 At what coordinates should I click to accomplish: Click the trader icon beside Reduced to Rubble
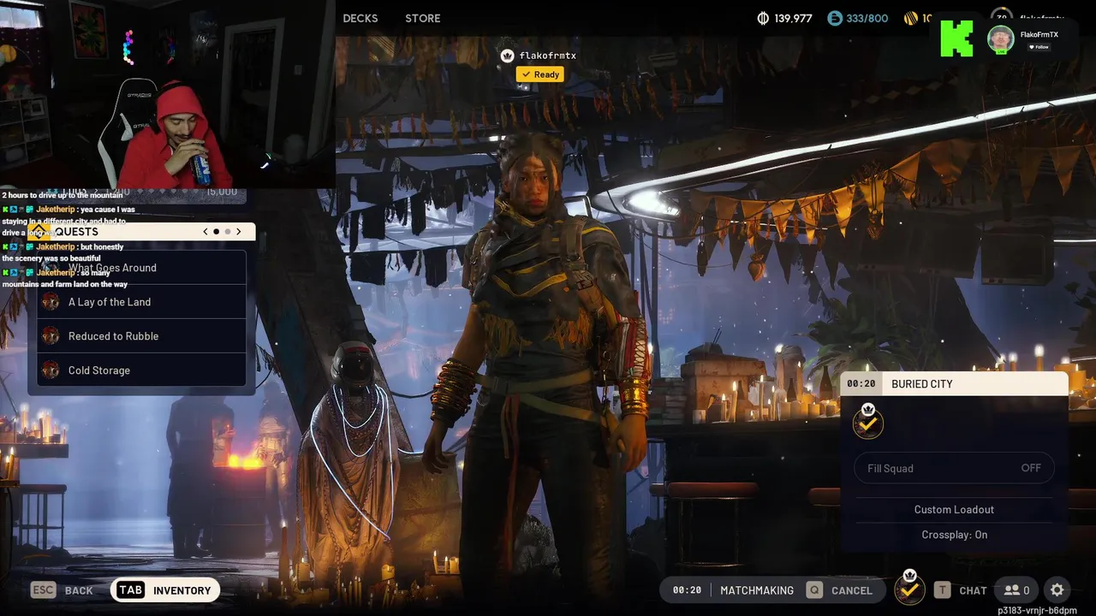tap(51, 336)
